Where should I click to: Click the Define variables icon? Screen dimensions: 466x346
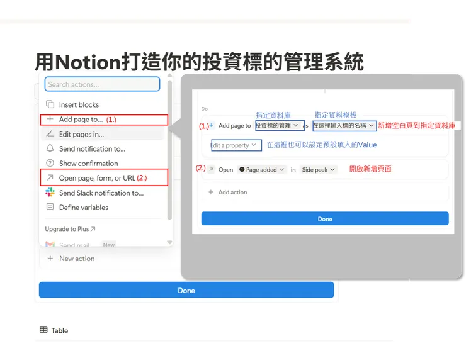(x=50, y=207)
